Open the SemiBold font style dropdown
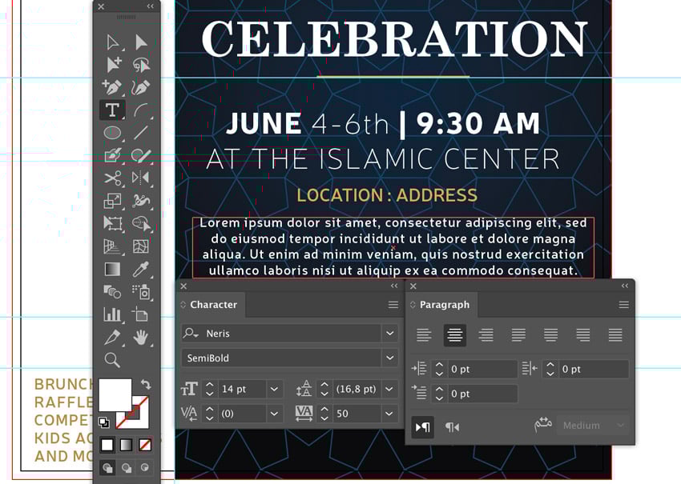681x484 pixels. coord(389,358)
